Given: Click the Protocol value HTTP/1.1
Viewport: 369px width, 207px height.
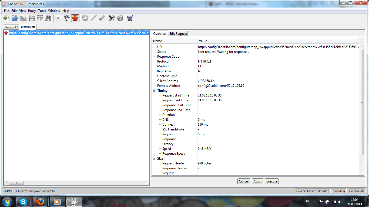Looking at the screenshot, I should (x=204, y=61).
